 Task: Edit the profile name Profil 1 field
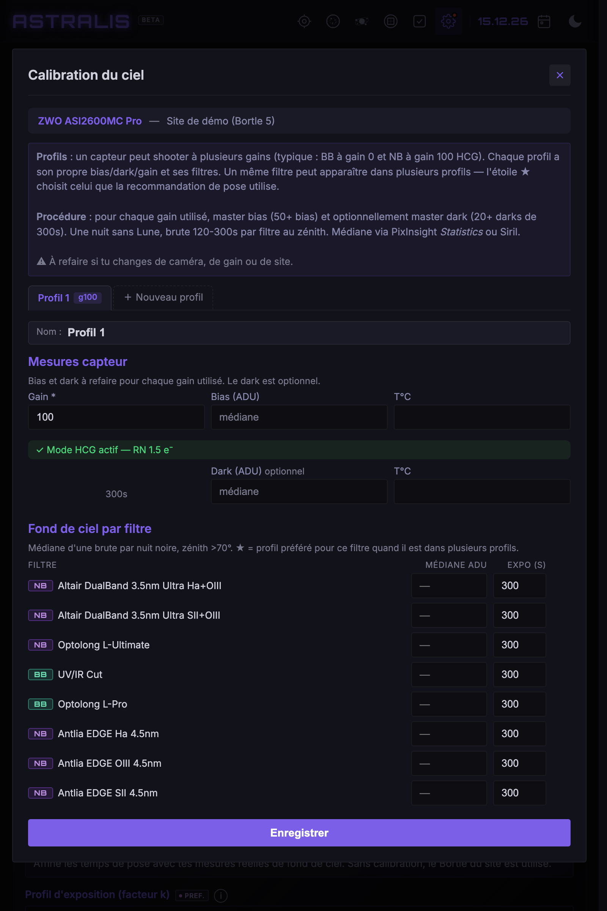coord(299,333)
